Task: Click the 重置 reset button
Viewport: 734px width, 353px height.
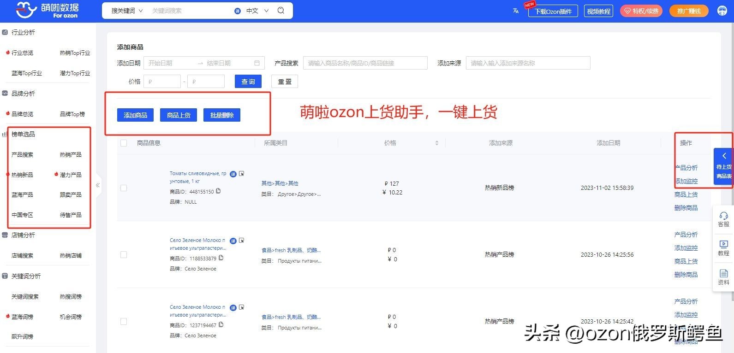Action: [285, 82]
